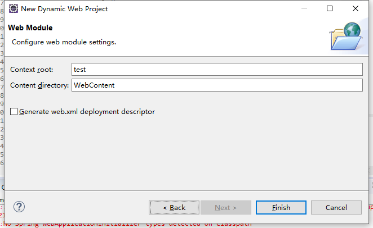Enable Generate web.xml deployment descriptor checkbox
The image size is (373, 228).
coord(14,112)
